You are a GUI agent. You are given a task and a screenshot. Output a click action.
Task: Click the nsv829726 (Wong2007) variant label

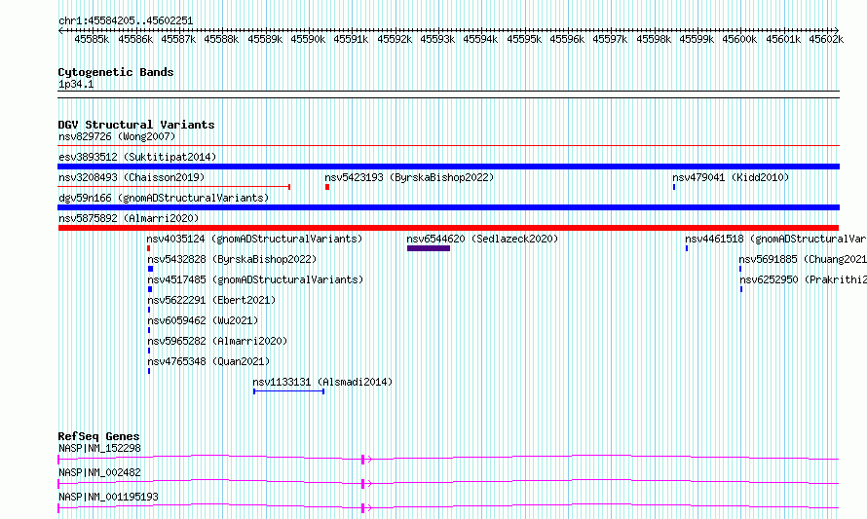[117, 136]
